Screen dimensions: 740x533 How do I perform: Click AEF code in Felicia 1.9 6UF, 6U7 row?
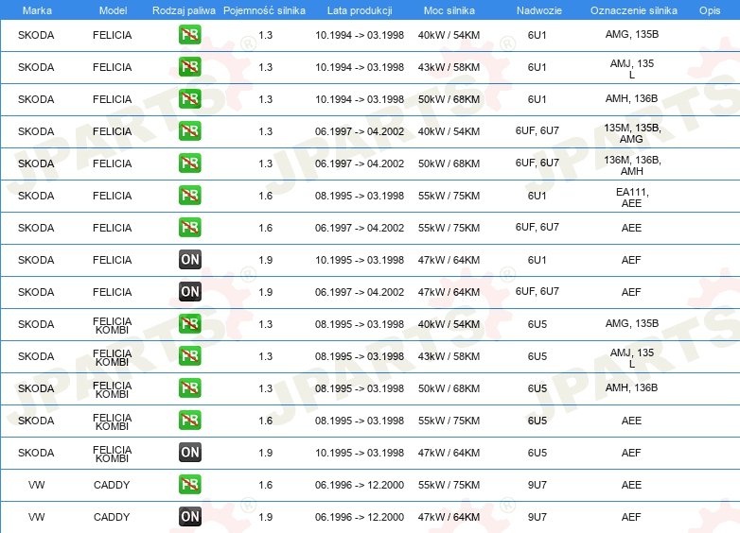(631, 292)
